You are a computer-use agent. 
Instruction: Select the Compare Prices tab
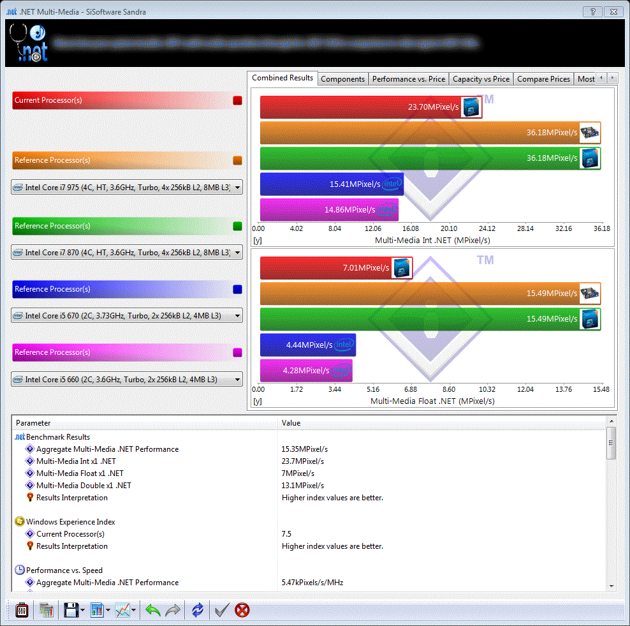pyautogui.click(x=543, y=79)
